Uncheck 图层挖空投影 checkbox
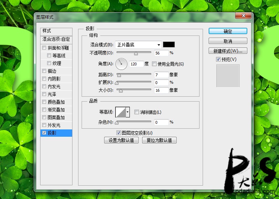Image resolution: width=279 pixels, height=199 pixels. 119,133
